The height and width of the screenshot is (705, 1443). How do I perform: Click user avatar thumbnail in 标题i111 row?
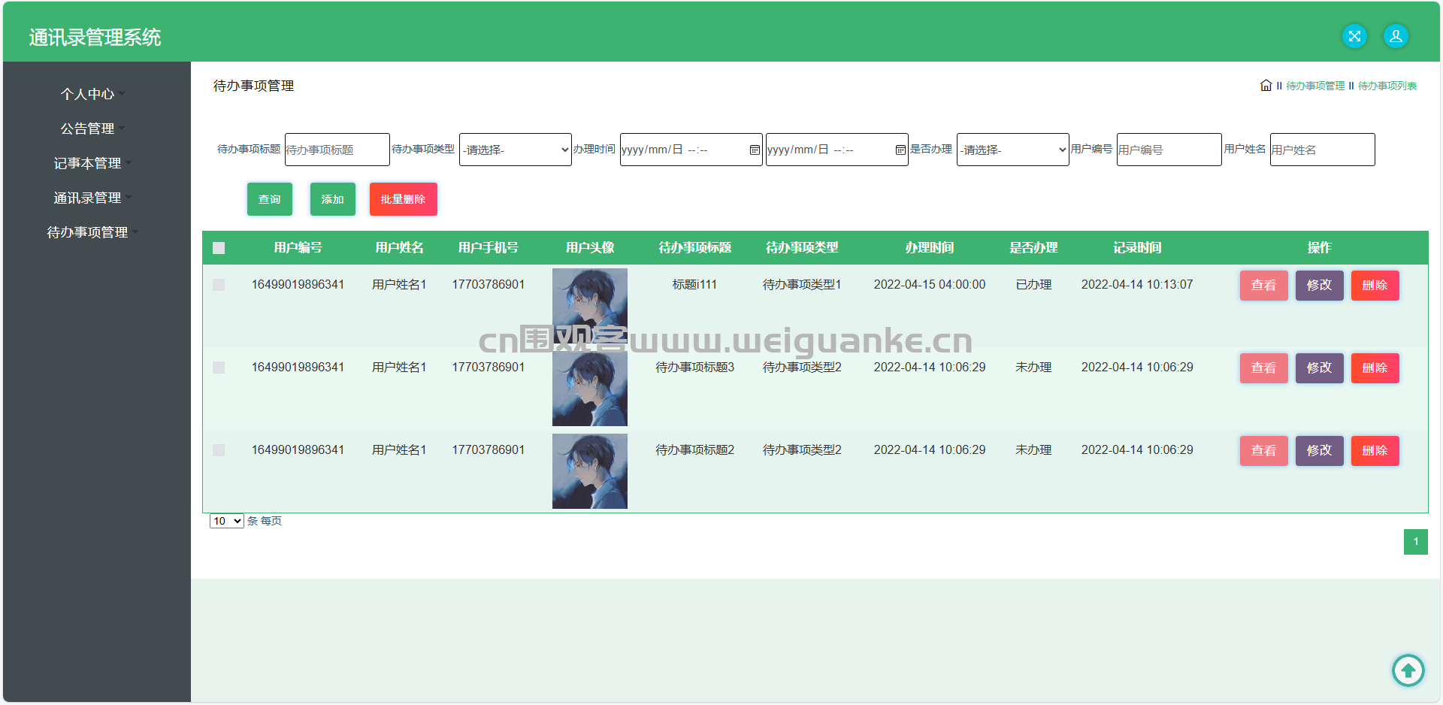point(590,306)
